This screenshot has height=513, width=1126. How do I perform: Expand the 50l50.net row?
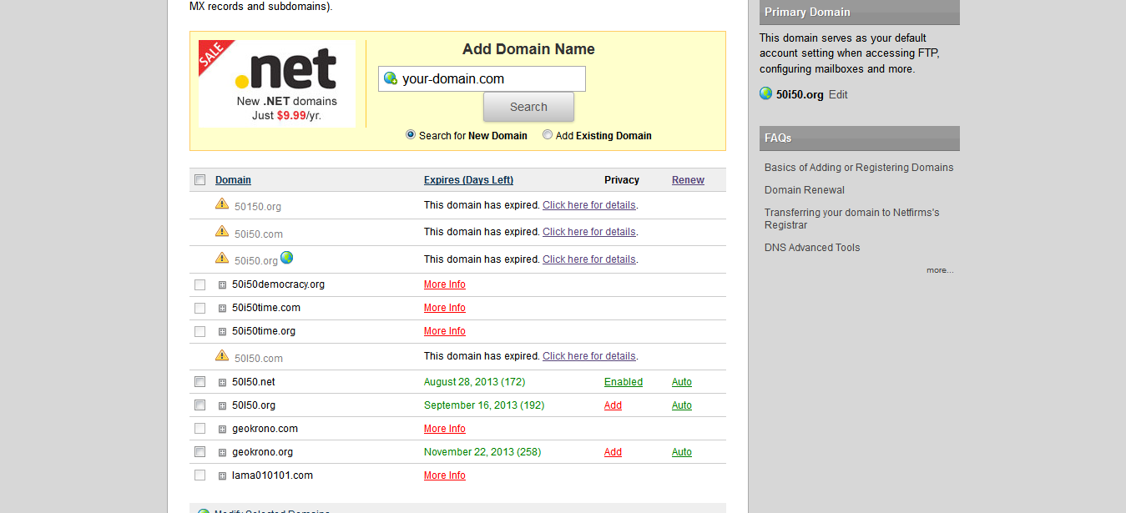222,383
